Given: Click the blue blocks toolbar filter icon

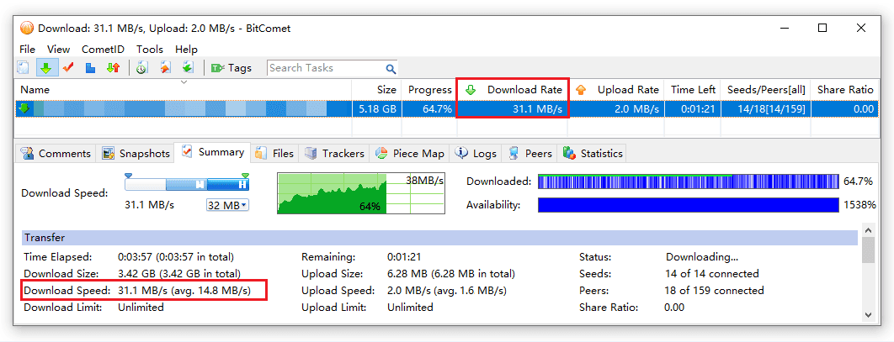Looking at the screenshot, I should tap(90, 68).
